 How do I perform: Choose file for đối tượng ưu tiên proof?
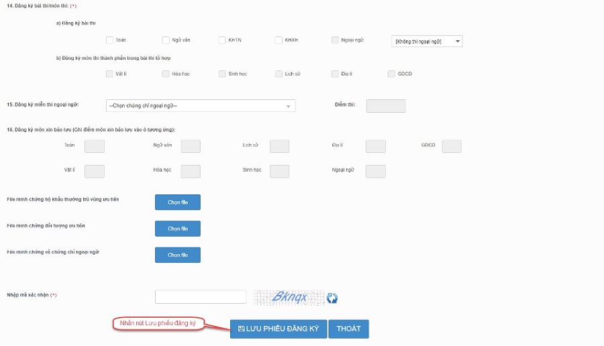pyautogui.click(x=178, y=229)
